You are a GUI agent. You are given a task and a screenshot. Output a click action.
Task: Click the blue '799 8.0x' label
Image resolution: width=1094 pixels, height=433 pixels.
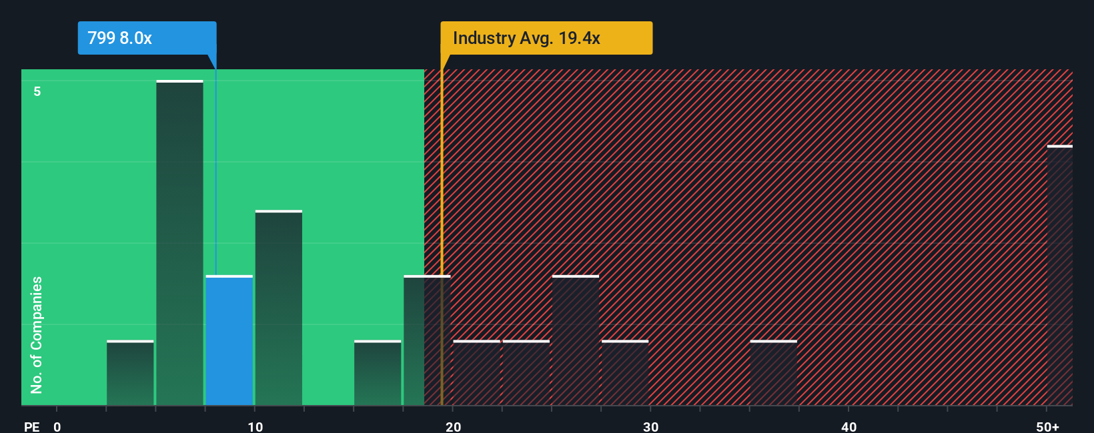[x=147, y=38]
